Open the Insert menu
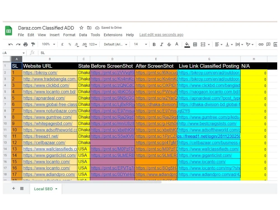The height and width of the screenshot is (210, 280). [55, 35]
